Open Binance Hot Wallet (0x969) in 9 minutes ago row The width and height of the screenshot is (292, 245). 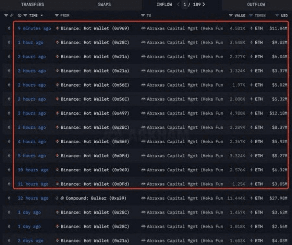(95, 28)
